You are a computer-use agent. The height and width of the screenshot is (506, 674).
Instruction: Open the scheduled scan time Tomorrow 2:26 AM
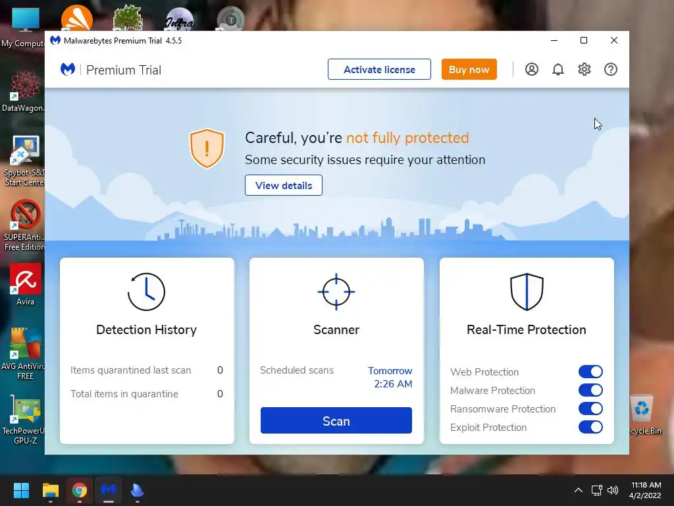[390, 378]
